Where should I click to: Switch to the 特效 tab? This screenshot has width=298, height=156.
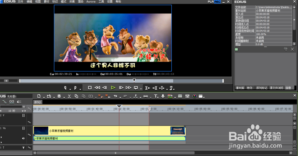click(x=250, y=88)
